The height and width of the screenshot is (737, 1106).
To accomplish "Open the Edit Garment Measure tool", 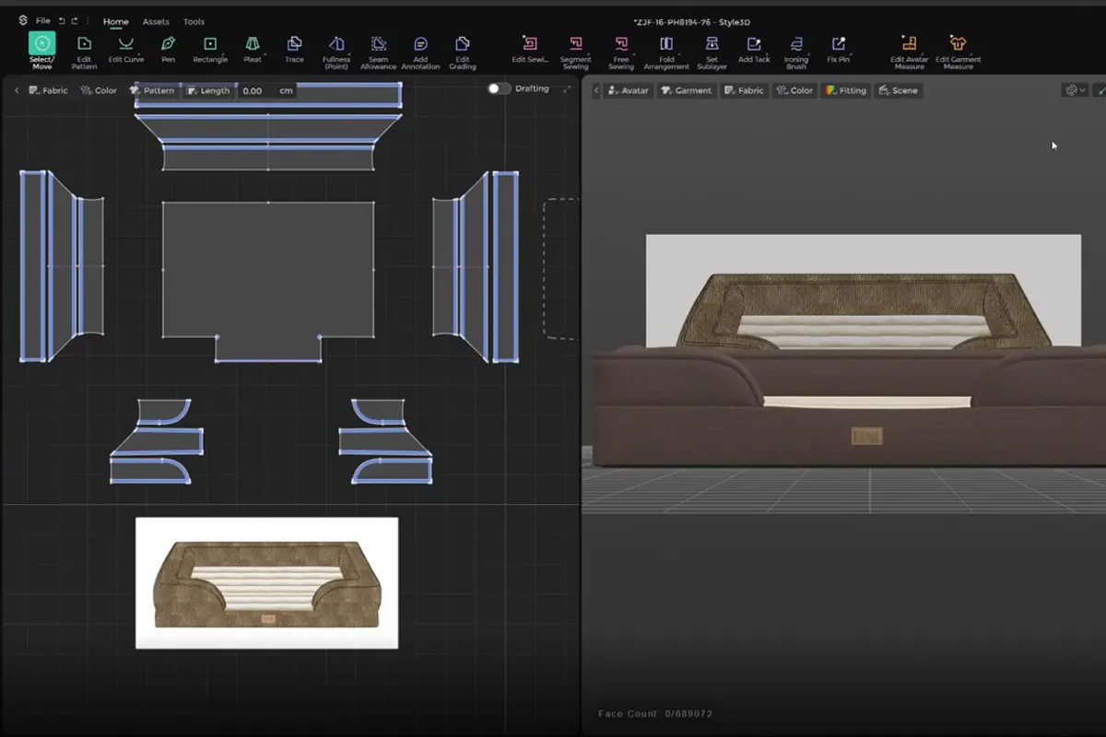I will click(959, 52).
